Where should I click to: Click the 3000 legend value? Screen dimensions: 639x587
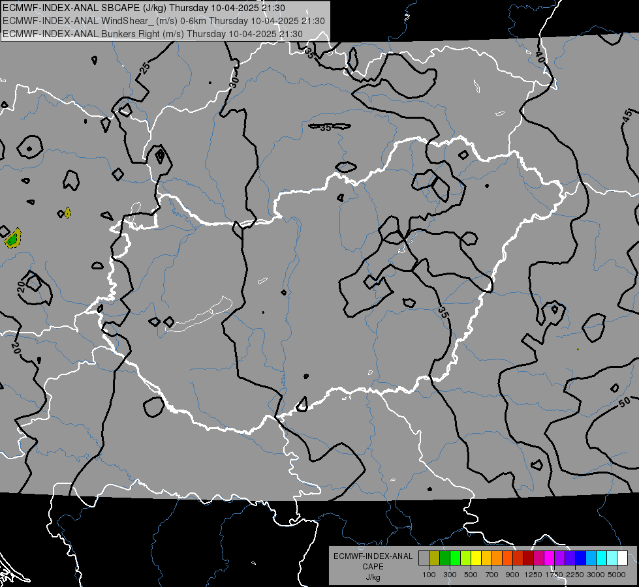[596, 575]
